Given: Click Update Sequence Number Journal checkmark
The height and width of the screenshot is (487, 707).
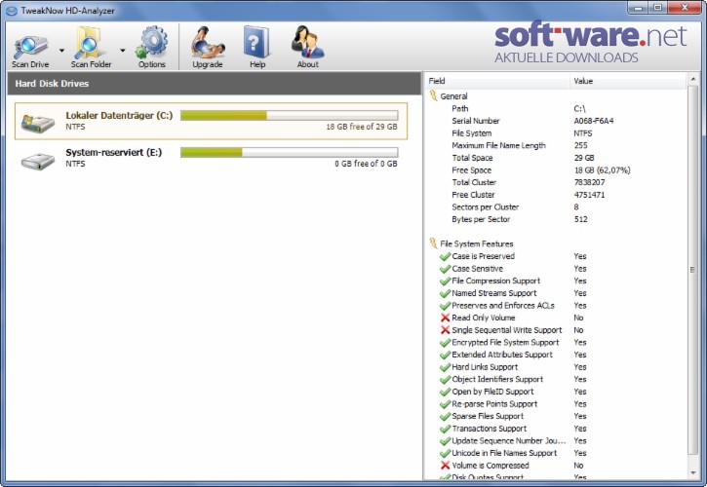Looking at the screenshot, I should pyautogui.click(x=445, y=441).
